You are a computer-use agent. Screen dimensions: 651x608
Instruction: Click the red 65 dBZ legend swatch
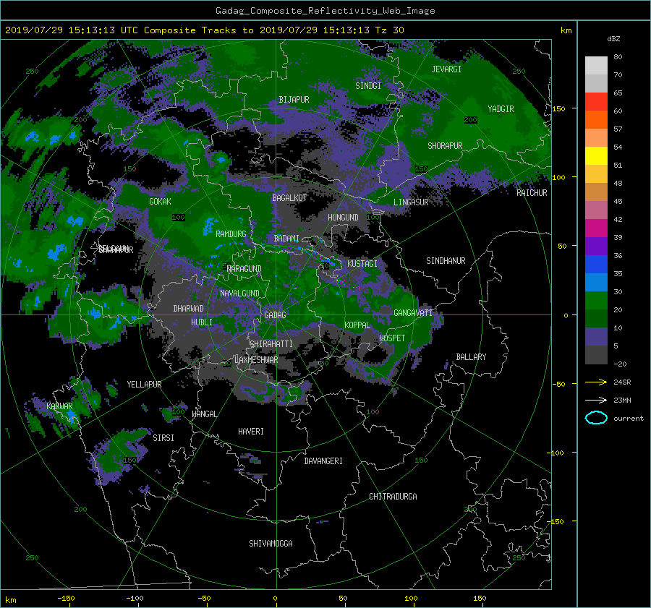tap(596, 101)
